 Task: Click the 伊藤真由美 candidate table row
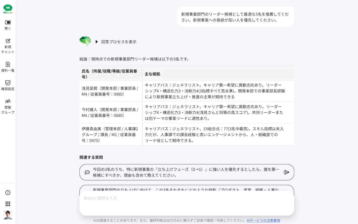(x=187, y=134)
